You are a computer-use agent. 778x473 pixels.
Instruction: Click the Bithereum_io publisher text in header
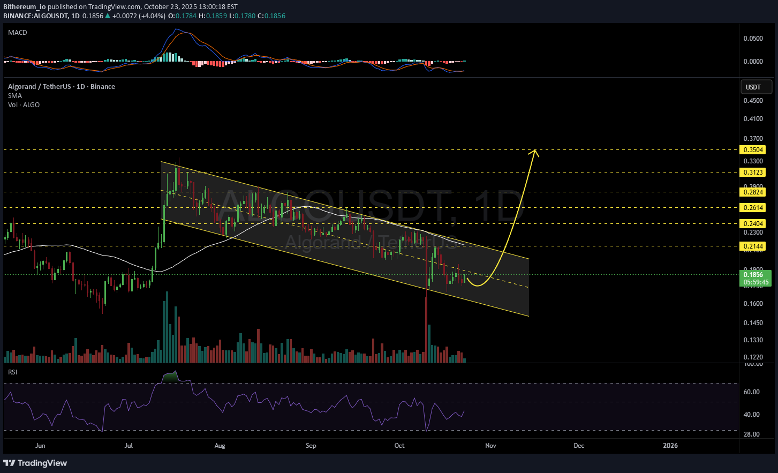[x=24, y=7]
